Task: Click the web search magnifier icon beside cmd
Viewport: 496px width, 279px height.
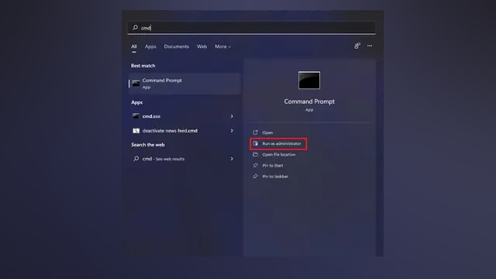Action: tap(136, 158)
